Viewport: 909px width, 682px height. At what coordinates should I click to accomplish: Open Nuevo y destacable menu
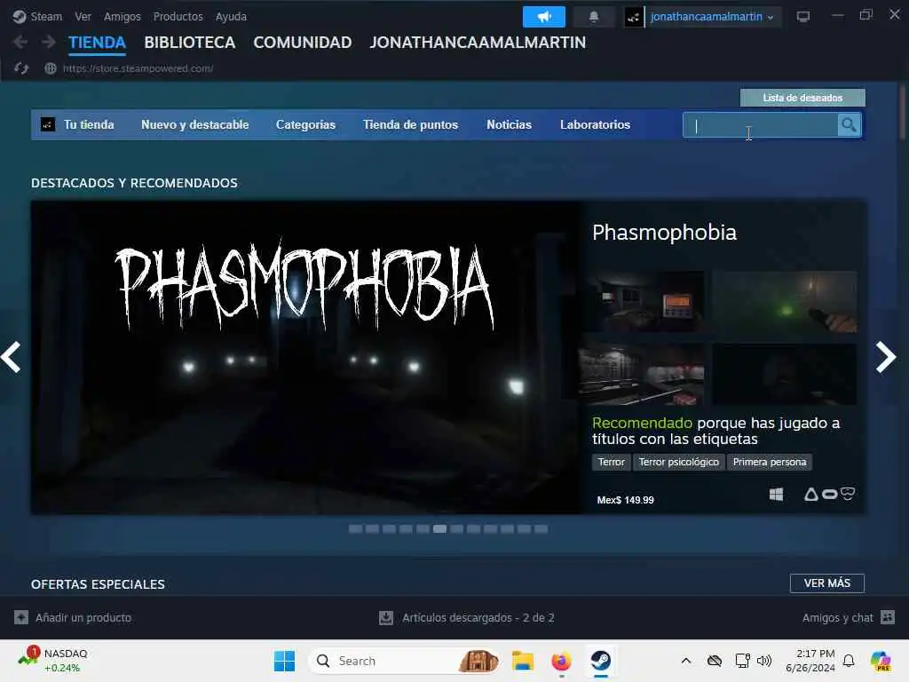point(194,124)
